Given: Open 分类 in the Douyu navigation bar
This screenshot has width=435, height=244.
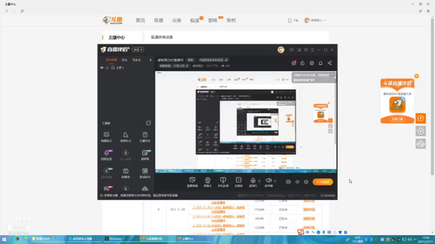Looking at the screenshot, I should coord(176,21).
